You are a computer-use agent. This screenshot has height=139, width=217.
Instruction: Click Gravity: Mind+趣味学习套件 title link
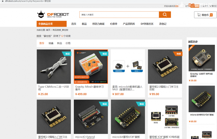click(89, 88)
